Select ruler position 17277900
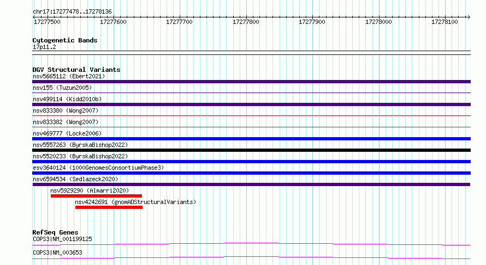Screen dimensions: 486x265 pos(312,22)
